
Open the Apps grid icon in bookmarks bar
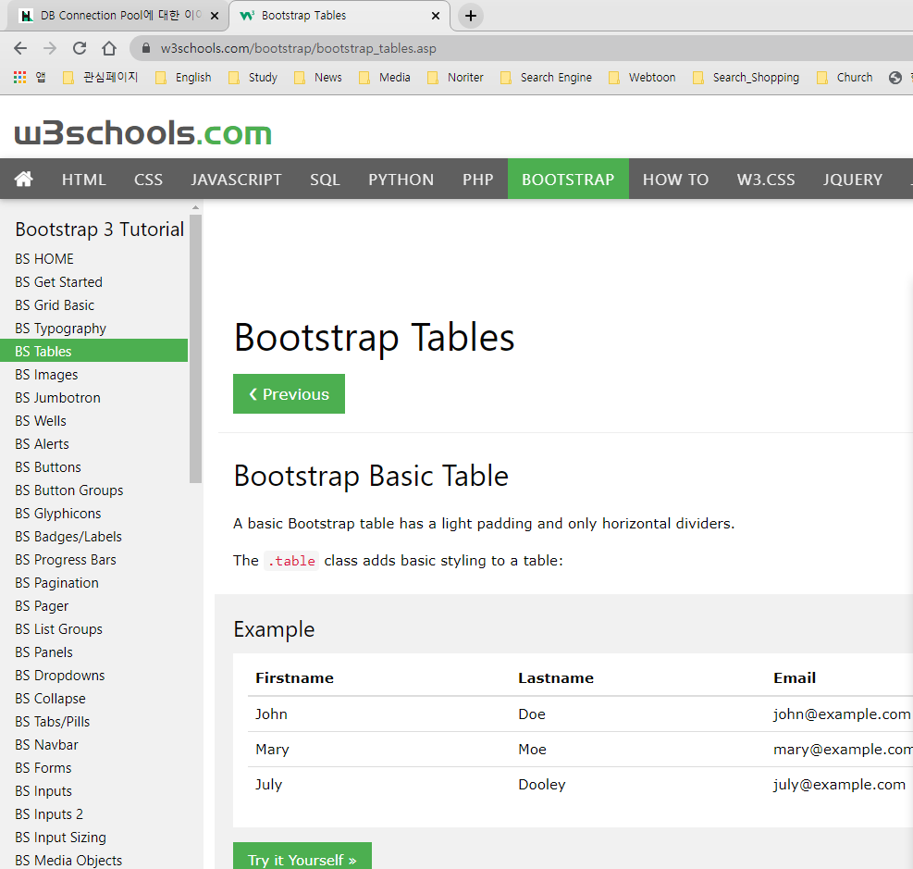[19, 77]
